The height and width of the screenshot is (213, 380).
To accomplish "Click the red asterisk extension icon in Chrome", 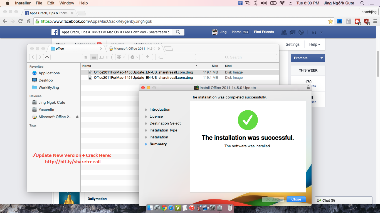I will [357, 21].
